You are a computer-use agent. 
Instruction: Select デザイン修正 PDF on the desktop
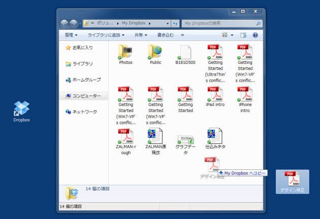(292, 179)
